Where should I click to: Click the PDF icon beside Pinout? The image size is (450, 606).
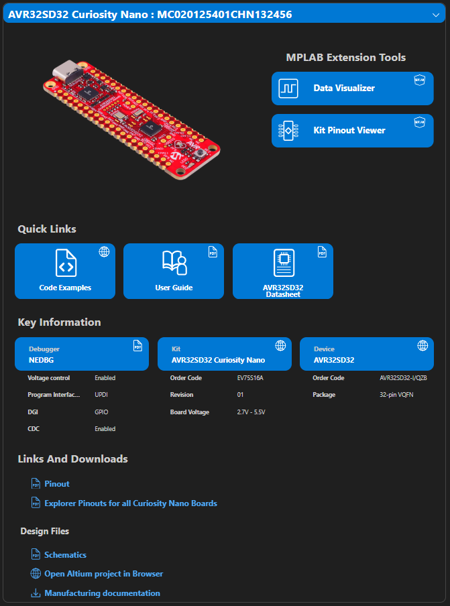click(x=36, y=483)
